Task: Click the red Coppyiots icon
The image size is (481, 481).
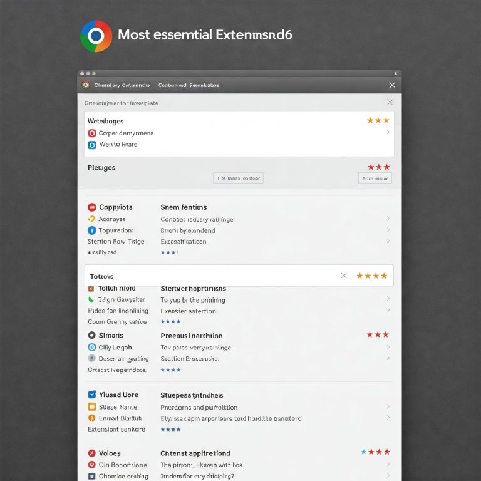Action: pyautogui.click(x=92, y=207)
